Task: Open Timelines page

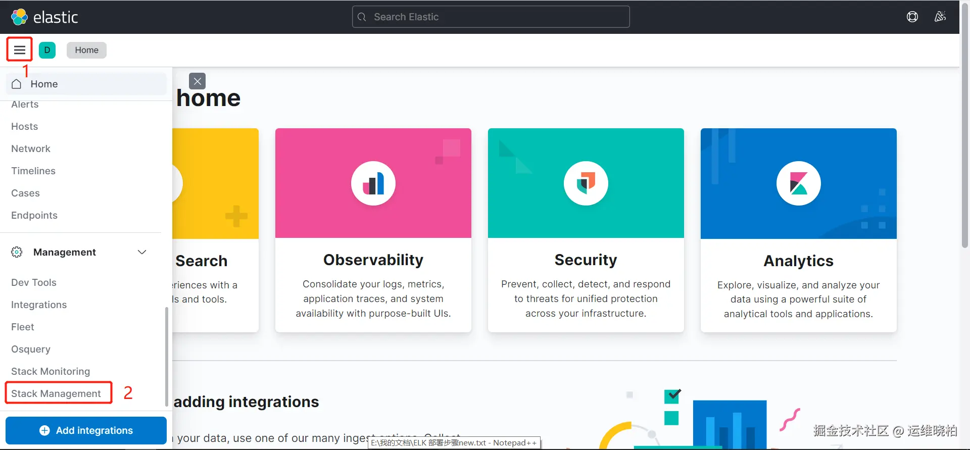Action: pyautogui.click(x=33, y=171)
